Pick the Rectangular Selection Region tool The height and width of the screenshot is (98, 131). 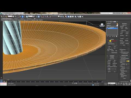point(18,17)
